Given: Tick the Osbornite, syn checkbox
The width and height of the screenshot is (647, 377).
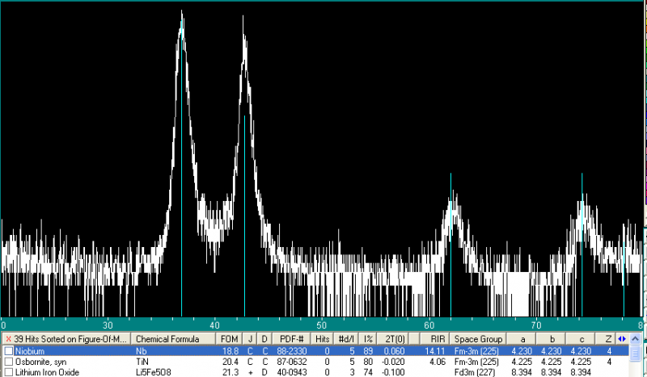Looking at the screenshot, I should [x=9, y=362].
